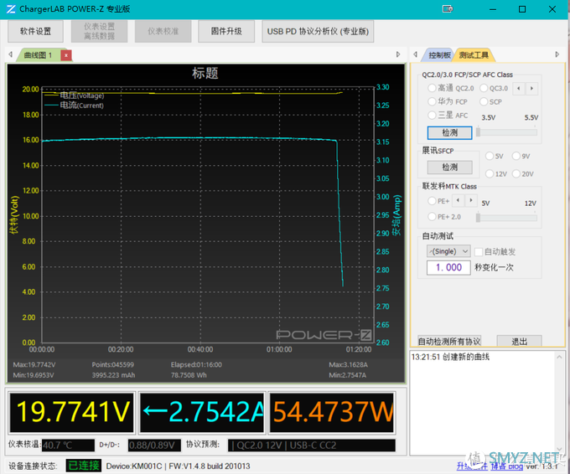Switch to the 测试工具 tab

(x=474, y=55)
